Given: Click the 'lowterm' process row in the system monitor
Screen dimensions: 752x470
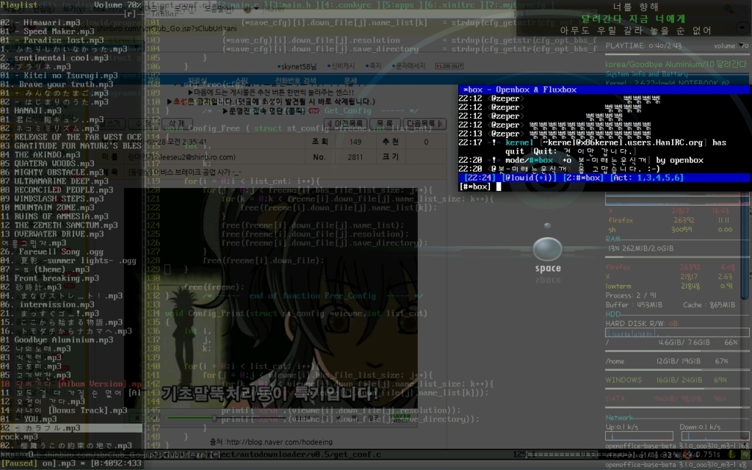Looking at the screenshot, I should pyautogui.click(x=670, y=286).
